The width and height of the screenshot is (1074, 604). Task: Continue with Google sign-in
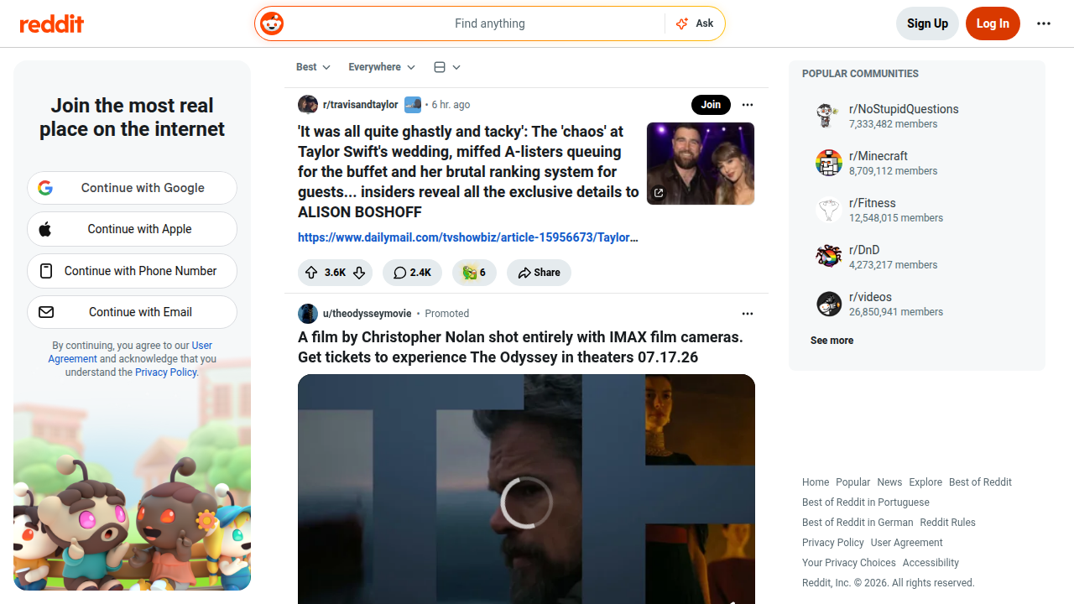coord(132,188)
